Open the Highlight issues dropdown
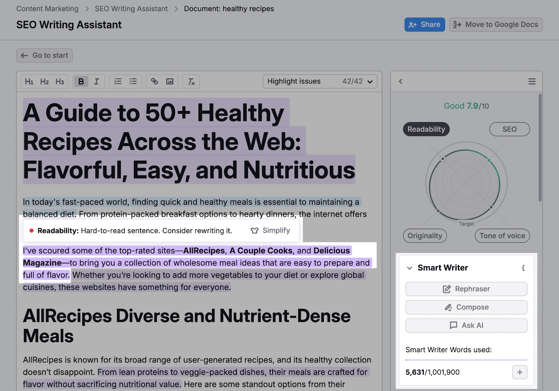 [320, 81]
